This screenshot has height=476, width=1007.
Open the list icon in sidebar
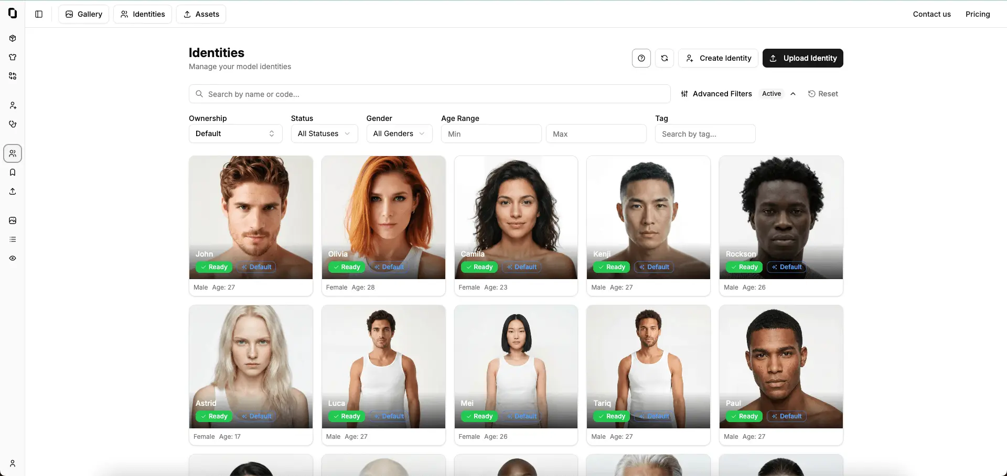(x=13, y=239)
